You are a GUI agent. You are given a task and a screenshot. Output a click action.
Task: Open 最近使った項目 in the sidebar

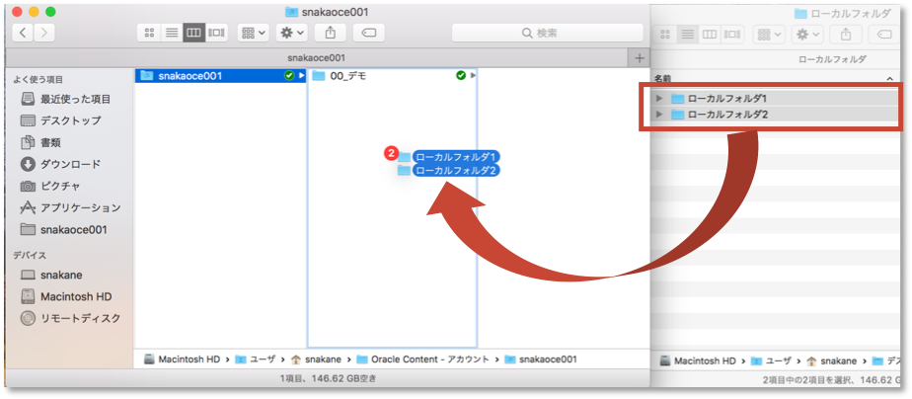pyautogui.click(x=75, y=99)
